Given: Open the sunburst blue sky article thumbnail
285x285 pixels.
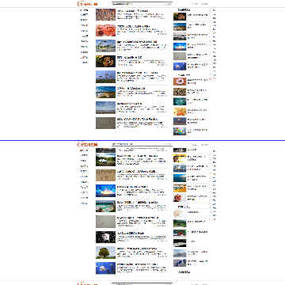Looking at the screenshot, I should (105, 191).
